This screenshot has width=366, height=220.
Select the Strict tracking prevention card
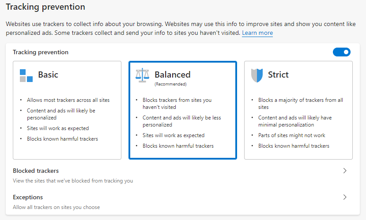point(298,110)
